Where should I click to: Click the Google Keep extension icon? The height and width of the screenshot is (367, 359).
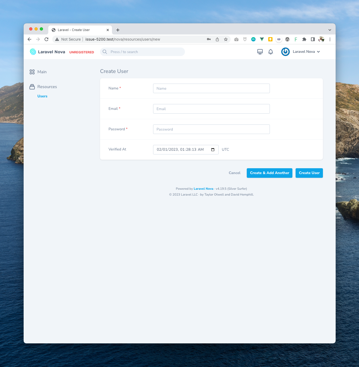click(270, 39)
